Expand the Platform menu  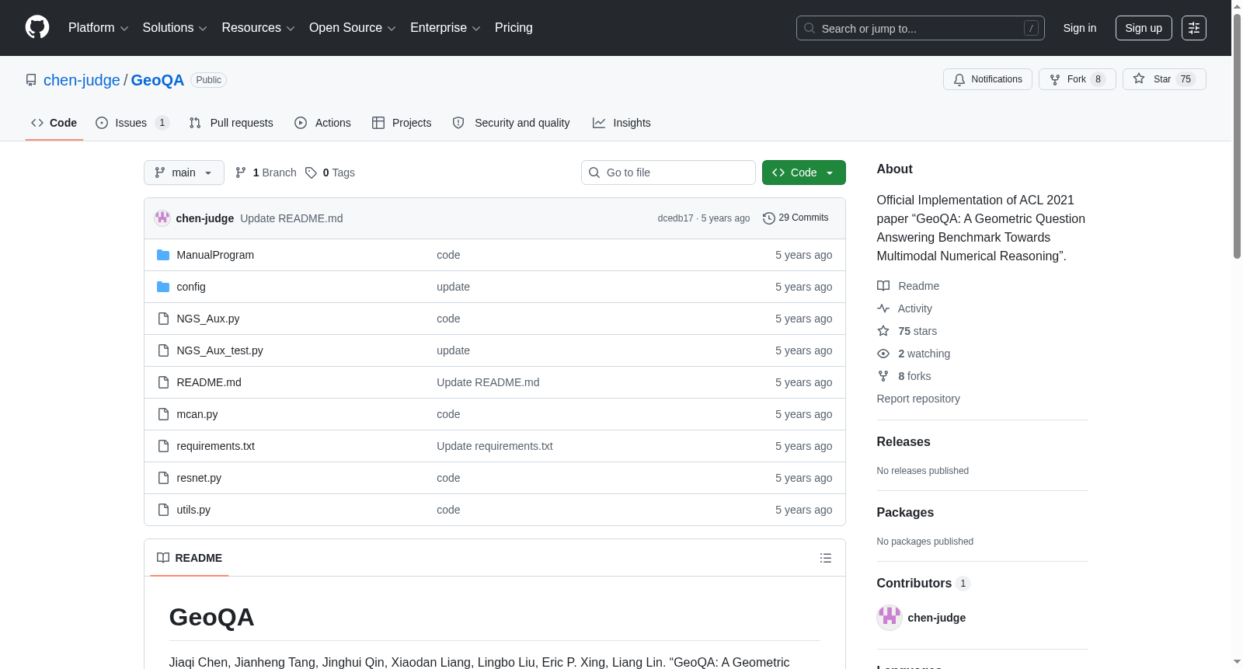pyautogui.click(x=99, y=28)
